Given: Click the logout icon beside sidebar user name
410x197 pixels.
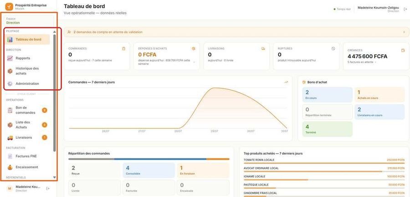Looking at the screenshot, I should pos(47,188).
